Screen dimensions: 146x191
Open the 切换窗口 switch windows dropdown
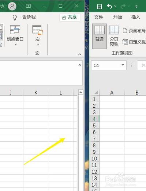point(15,35)
